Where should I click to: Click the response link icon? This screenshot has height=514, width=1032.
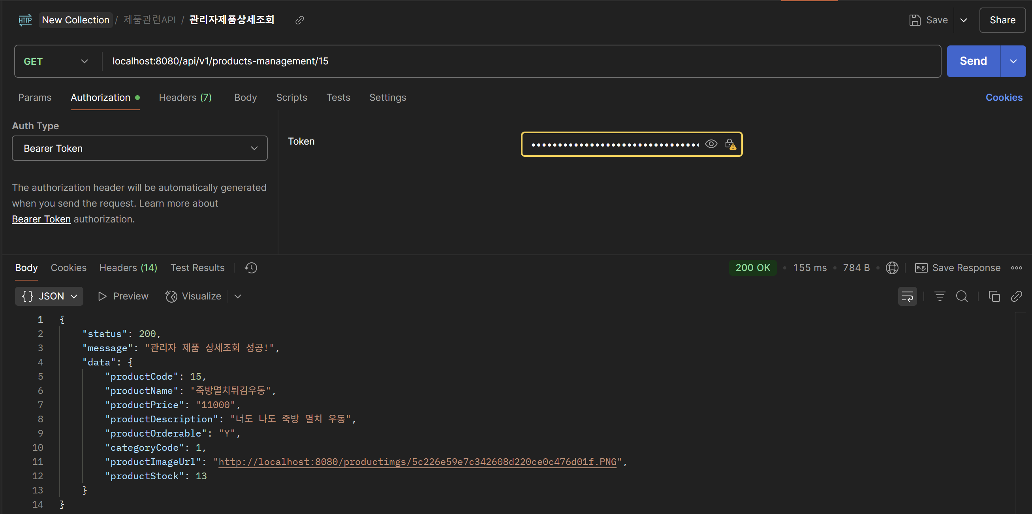point(1016,296)
